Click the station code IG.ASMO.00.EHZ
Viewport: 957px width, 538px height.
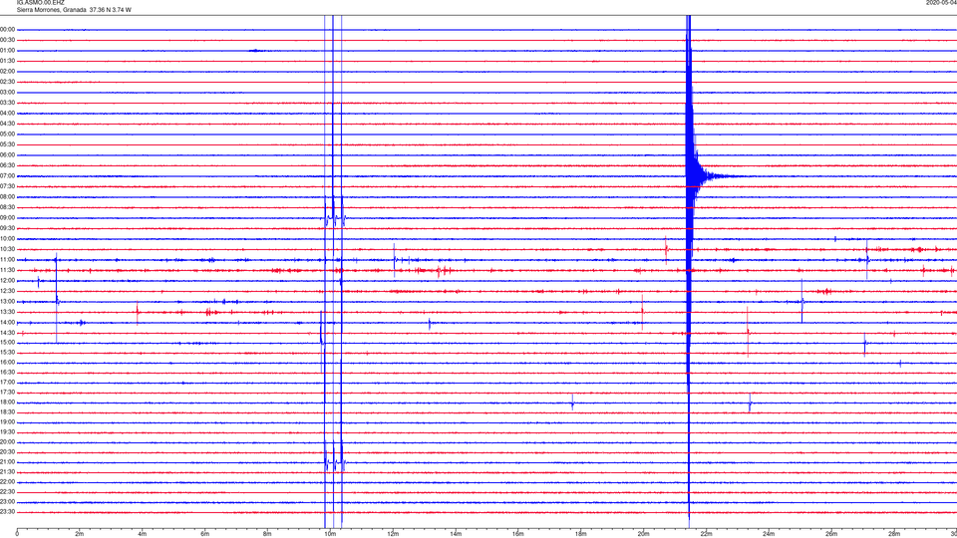click(x=40, y=2)
